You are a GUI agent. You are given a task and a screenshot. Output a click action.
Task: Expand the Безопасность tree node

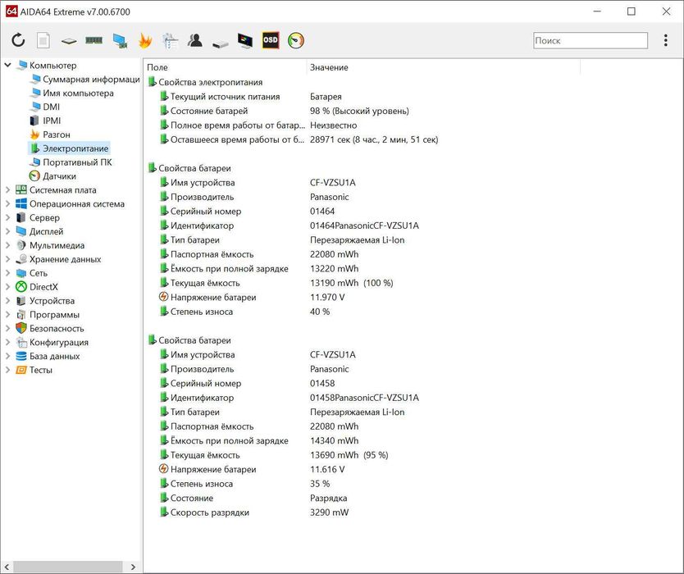coord(7,328)
